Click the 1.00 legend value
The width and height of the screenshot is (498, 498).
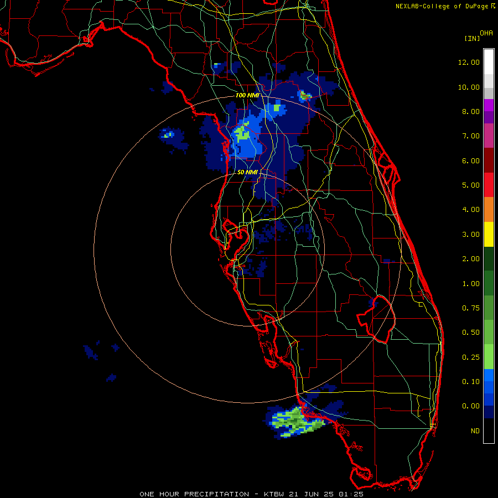471,284
